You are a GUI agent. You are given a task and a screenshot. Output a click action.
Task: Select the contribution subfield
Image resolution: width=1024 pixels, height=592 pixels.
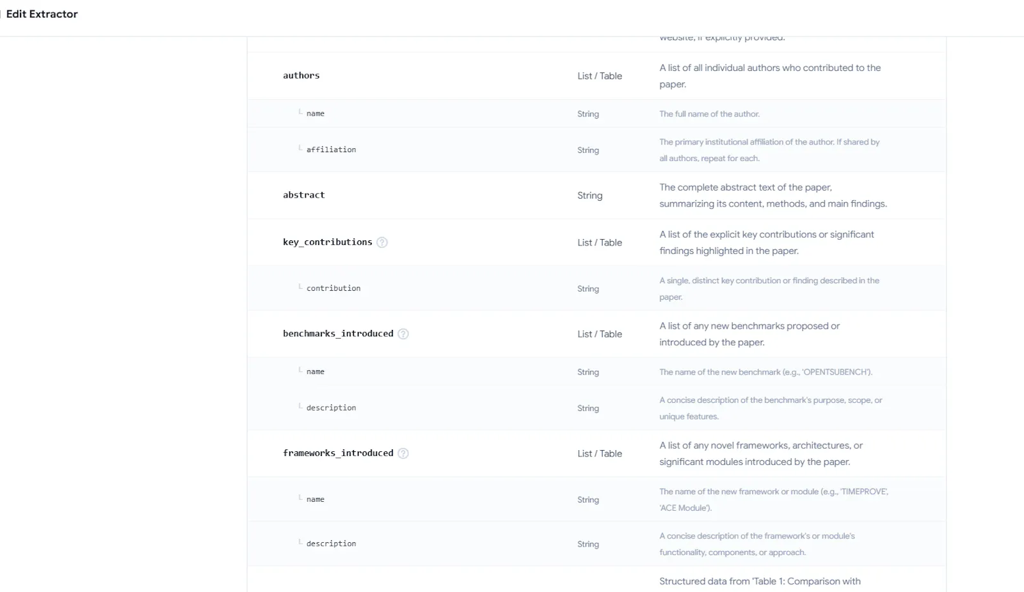333,288
